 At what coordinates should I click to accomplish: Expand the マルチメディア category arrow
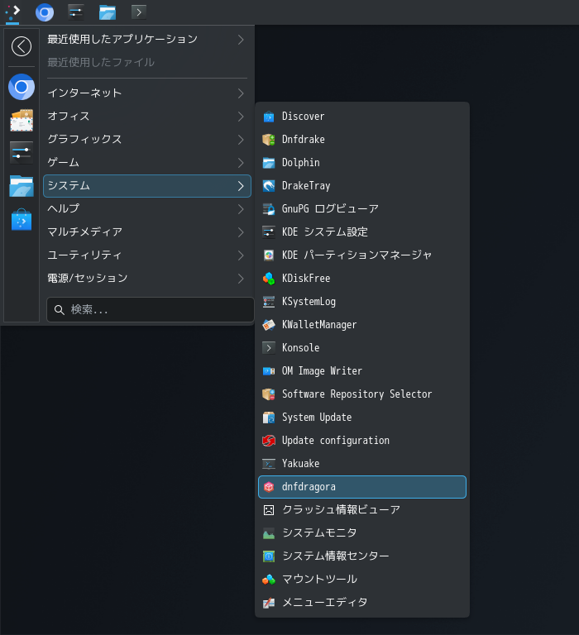point(241,232)
